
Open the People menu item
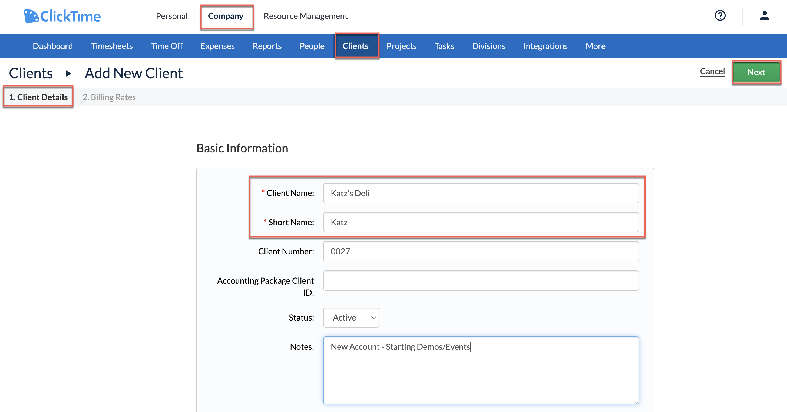312,46
